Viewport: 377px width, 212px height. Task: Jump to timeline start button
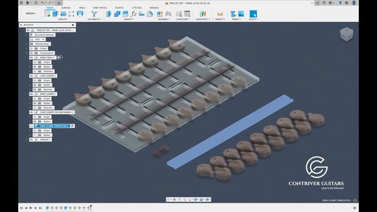point(21,208)
